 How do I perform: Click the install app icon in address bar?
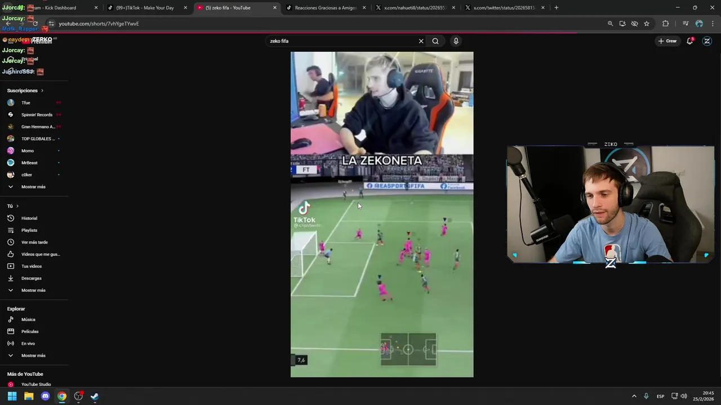click(622, 24)
